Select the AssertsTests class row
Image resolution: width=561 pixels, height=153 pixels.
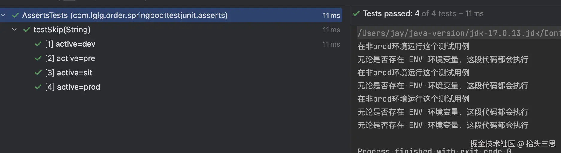(x=125, y=15)
